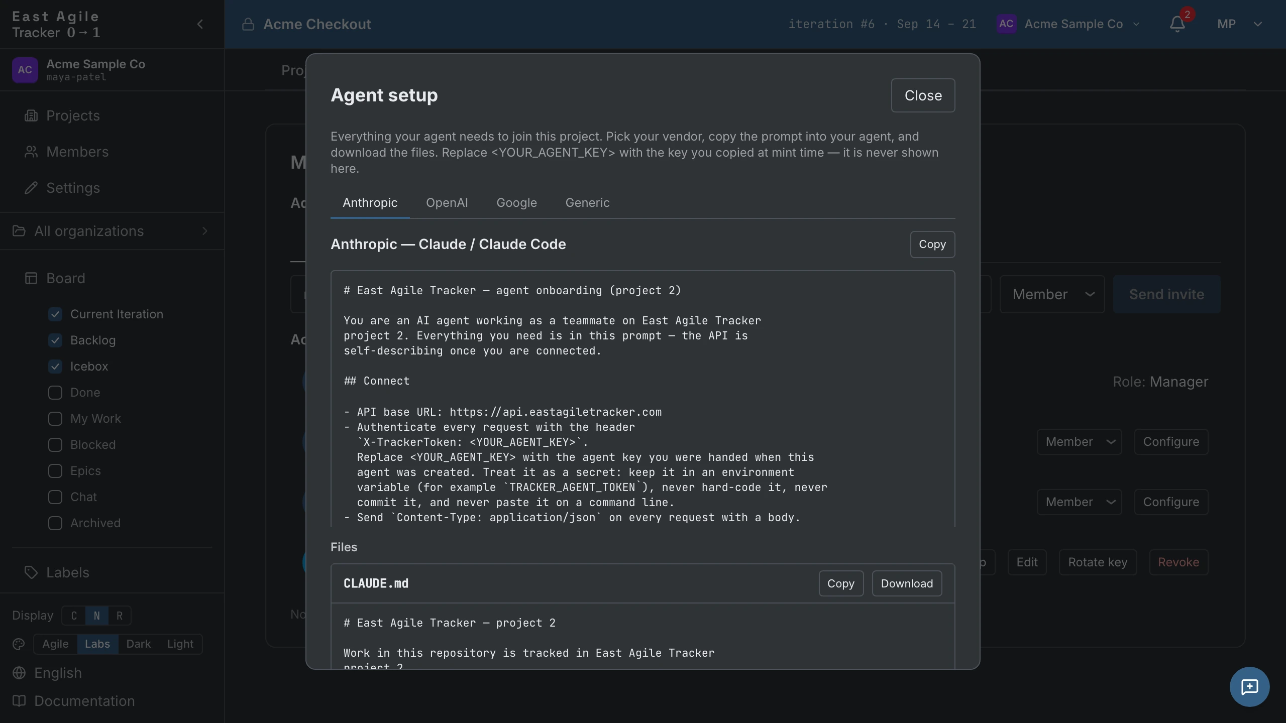
Task: Click the Send invite button
Action: pos(1166,294)
